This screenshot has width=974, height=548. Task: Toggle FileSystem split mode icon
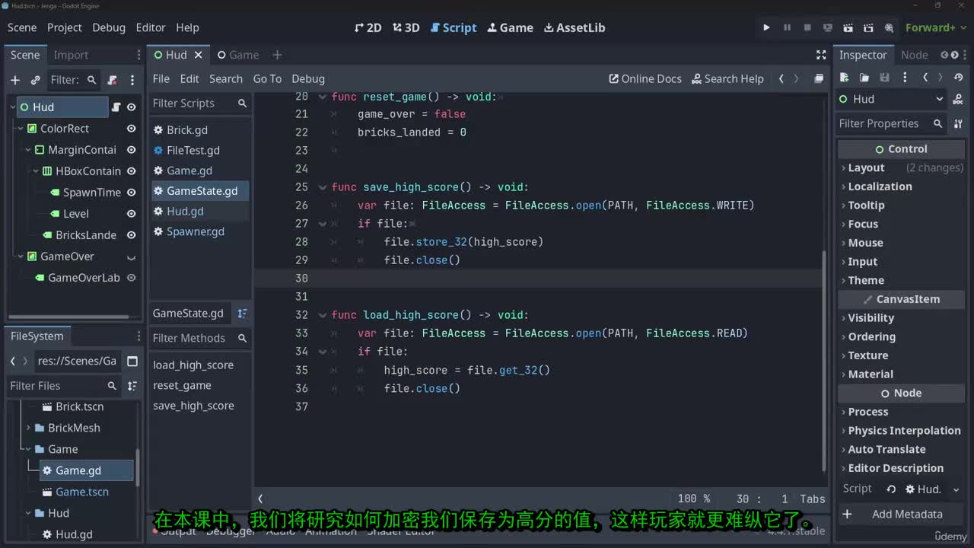(132, 361)
